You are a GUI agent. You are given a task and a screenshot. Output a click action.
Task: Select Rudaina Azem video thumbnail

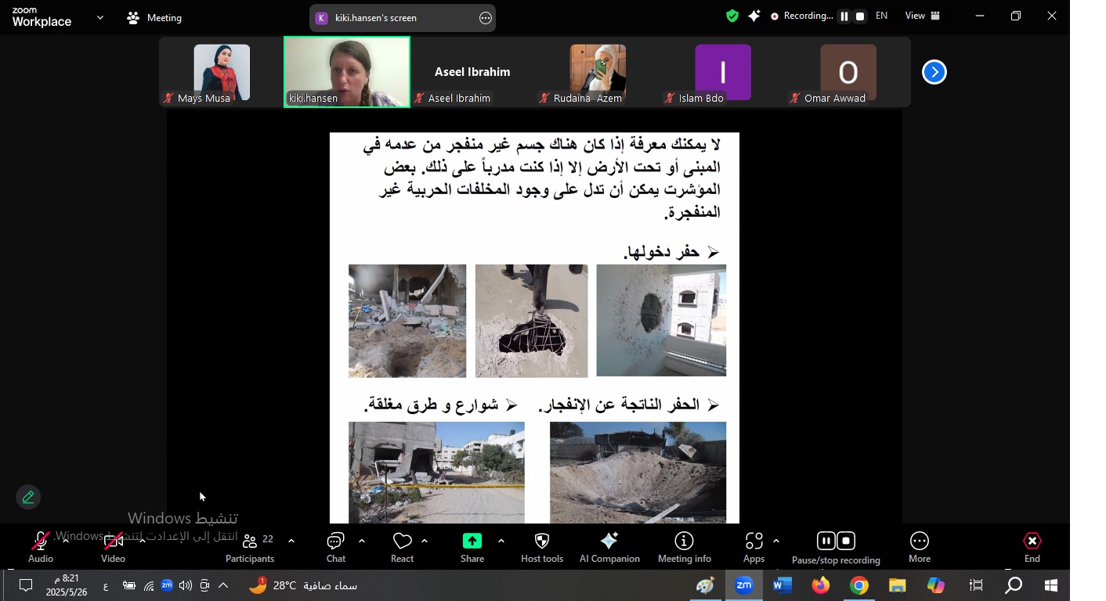click(x=598, y=72)
